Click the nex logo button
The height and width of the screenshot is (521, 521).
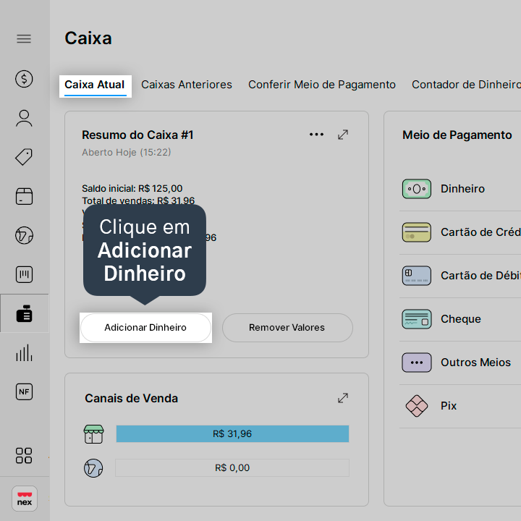[x=25, y=499]
